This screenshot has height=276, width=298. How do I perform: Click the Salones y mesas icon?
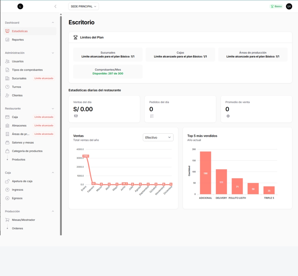pyautogui.click(x=7, y=142)
